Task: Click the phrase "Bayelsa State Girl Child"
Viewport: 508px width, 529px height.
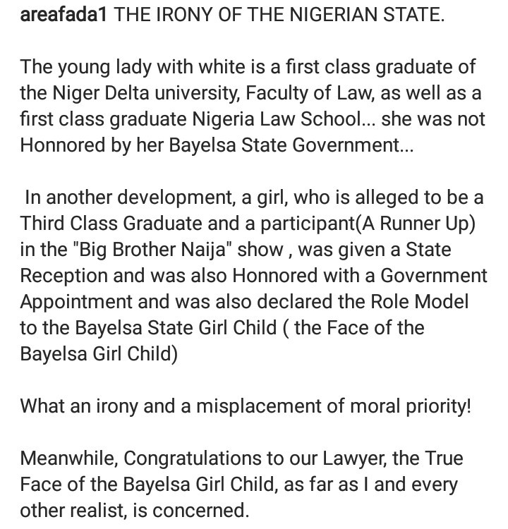Action: [176, 328]
